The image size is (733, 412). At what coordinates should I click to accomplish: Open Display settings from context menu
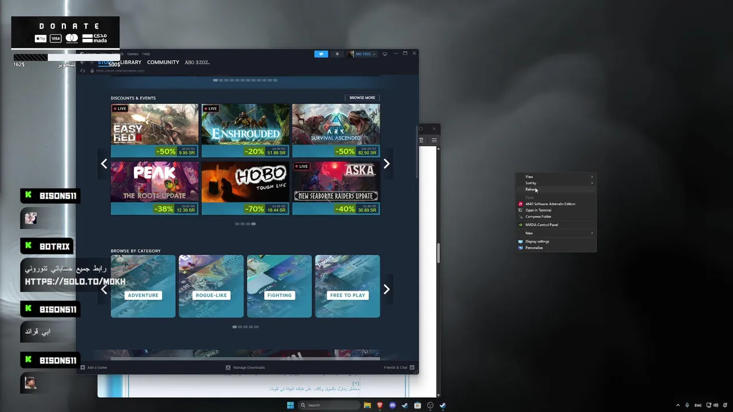[x=557, y=241]
